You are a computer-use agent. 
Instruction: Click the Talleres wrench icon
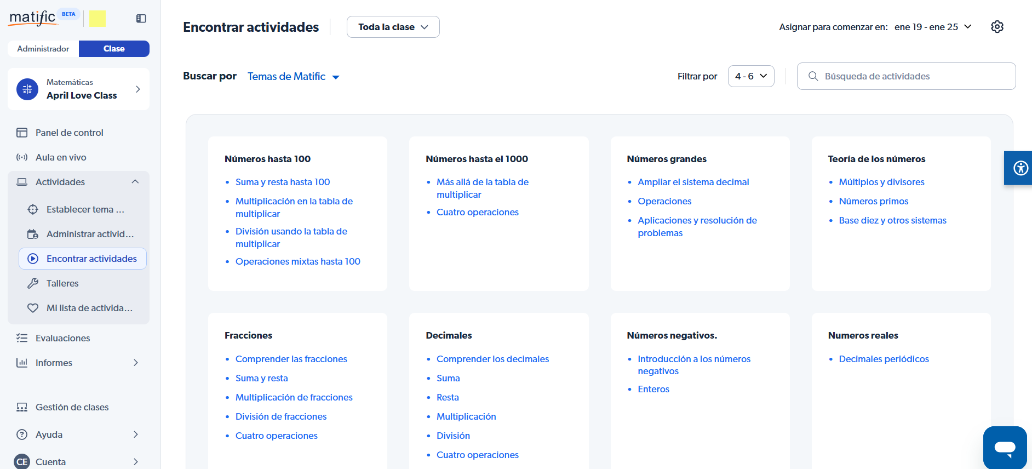coord(33,283)
